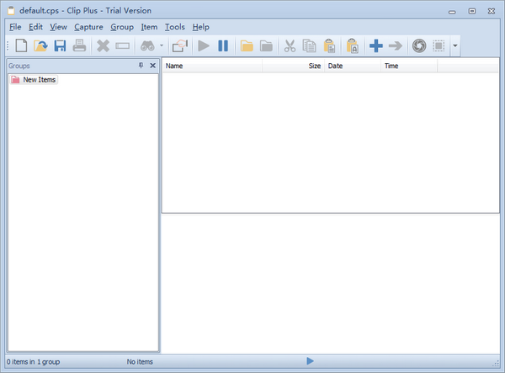Open the Tools menu
Screen dimensions: 505x373
175,27
